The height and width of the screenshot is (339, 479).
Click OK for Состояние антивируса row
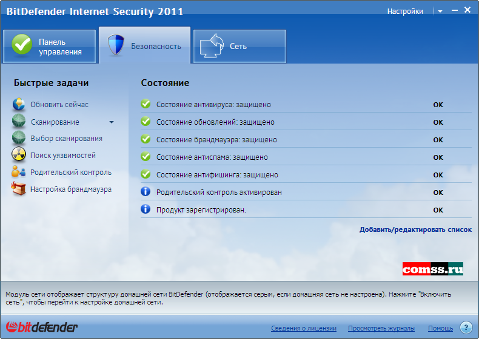point(438,105)
